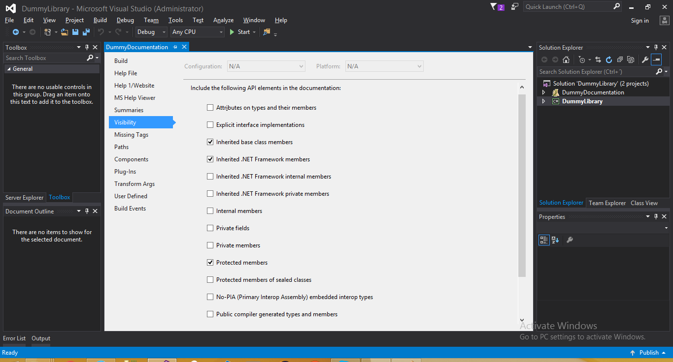The width and height of the screenshot is (673, 362).
Task: Click the Open File folder icon
Action: pyautogui.click(x=65, y=32)
